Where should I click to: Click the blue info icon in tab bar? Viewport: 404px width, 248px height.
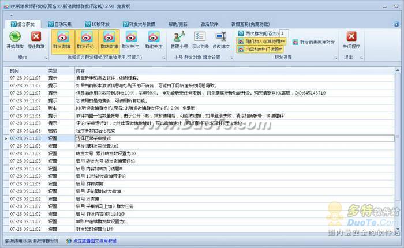pyautogui.click(x=396, y=24)
